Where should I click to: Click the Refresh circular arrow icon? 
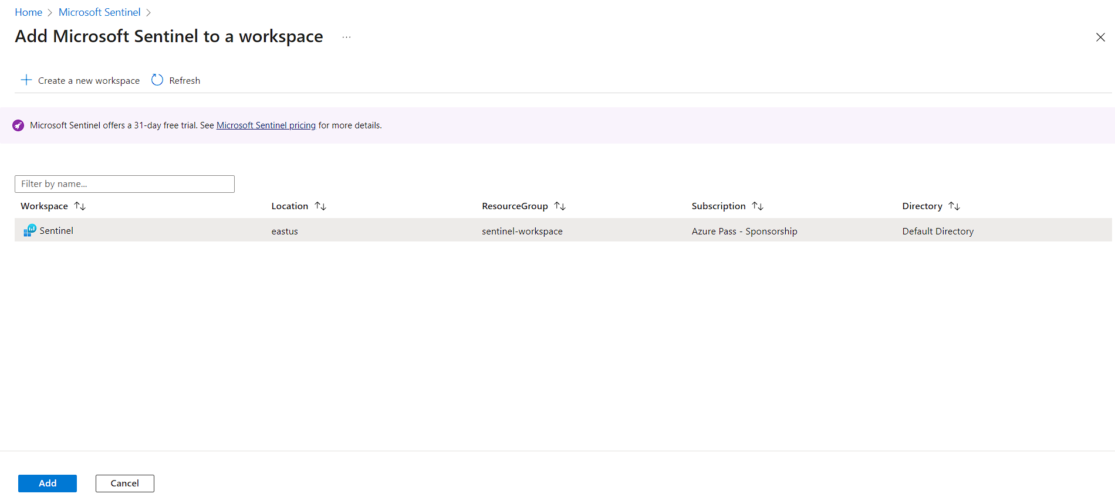(x=157, y=80)
